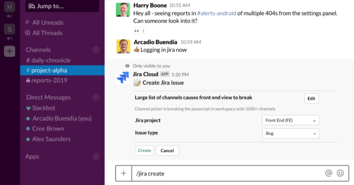Click the eyes emoji reaction
This screenshot has height=185, width=354.
click(x=140, y=31)
